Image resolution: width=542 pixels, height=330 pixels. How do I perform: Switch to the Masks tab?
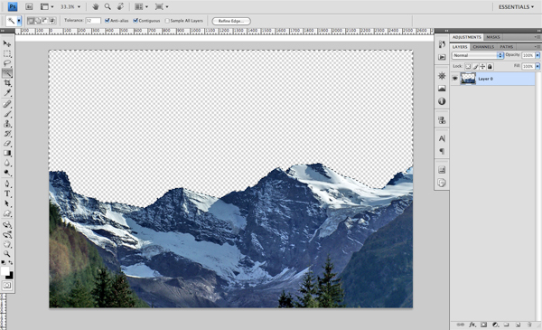(493, 37)
